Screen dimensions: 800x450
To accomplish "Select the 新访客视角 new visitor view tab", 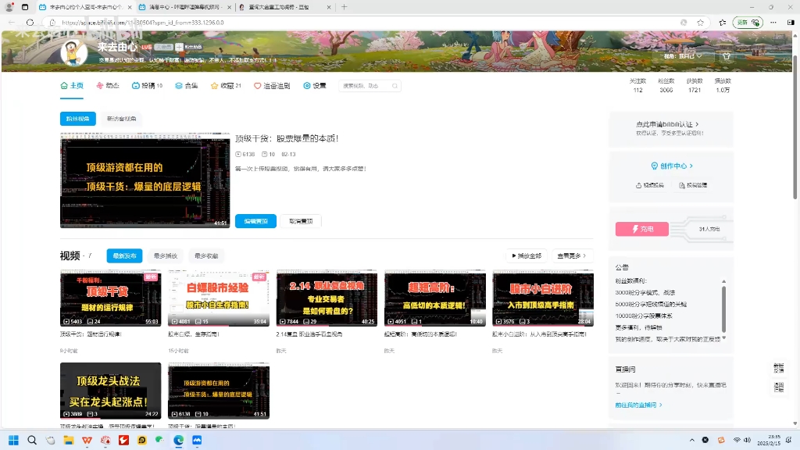I will pyautogui.click(x=121, y=119).
